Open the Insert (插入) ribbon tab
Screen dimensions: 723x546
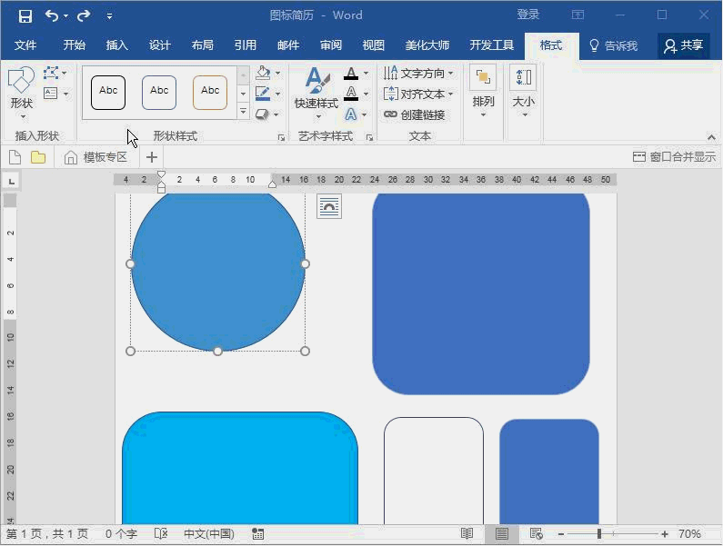click(x=117, y=45)
